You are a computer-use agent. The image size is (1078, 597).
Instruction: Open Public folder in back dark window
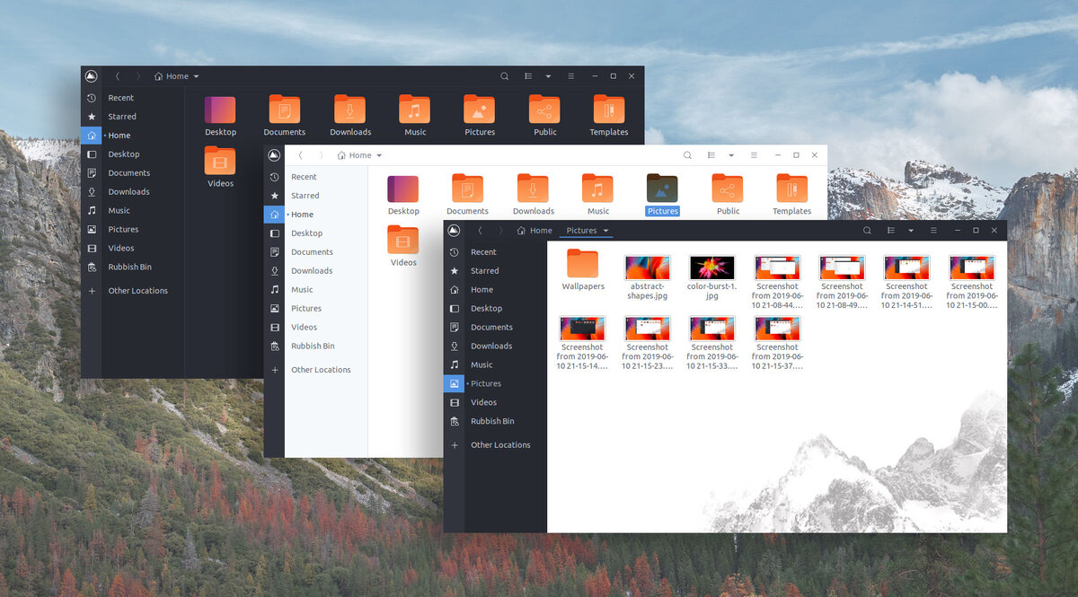pyautogui.click(x=544, y=110)
